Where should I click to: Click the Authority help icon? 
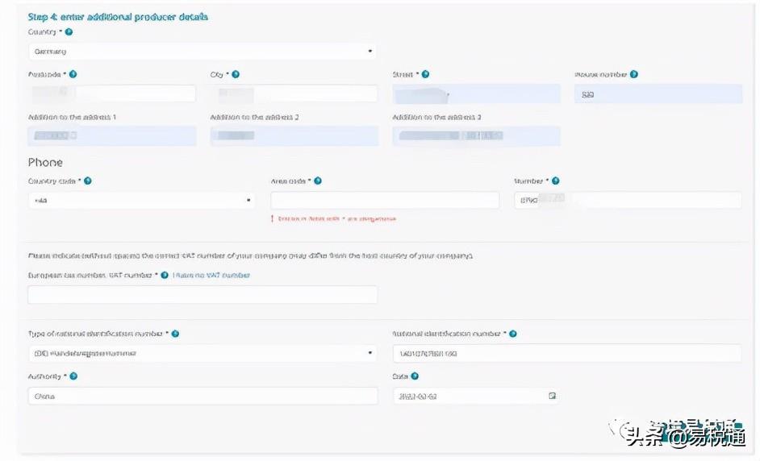pyautogui.click(x=73, y=376)
